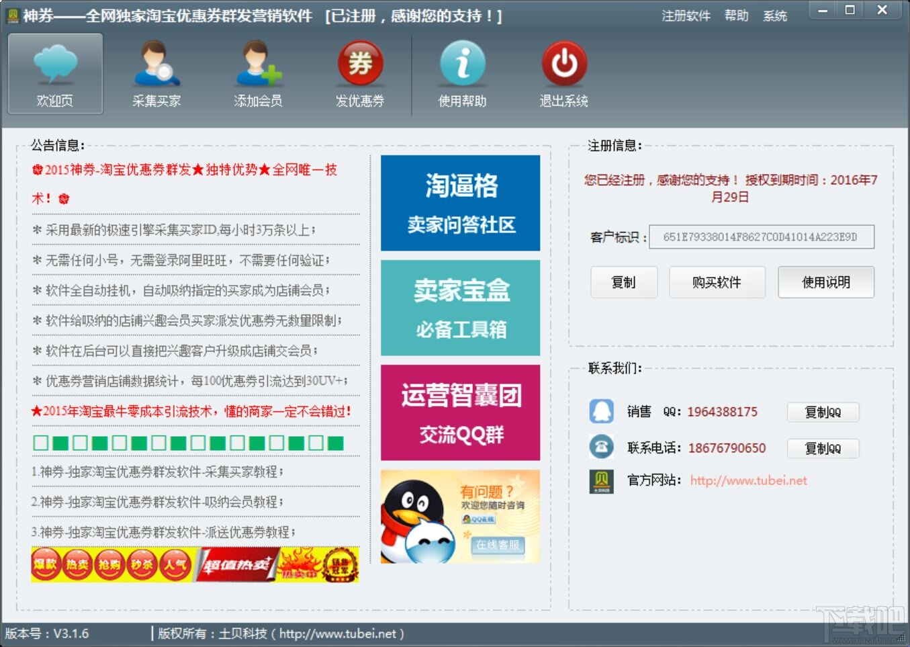Screen dimensions: 910x647
Task: Click the 抢购 badge in the bottom banner
Action: point(110,564)
